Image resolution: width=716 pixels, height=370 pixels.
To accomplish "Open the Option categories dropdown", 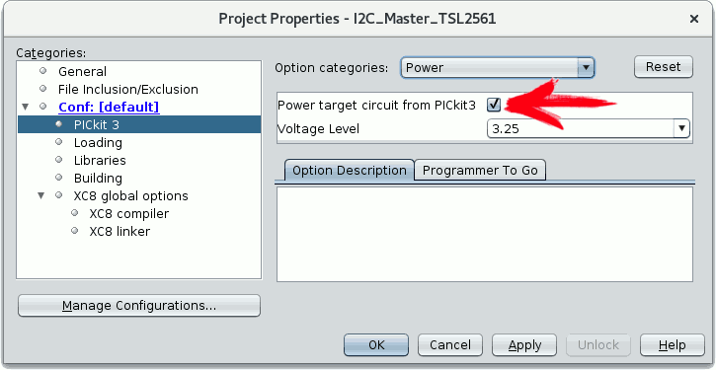I will pyautogui.click(x=498, y=68).
